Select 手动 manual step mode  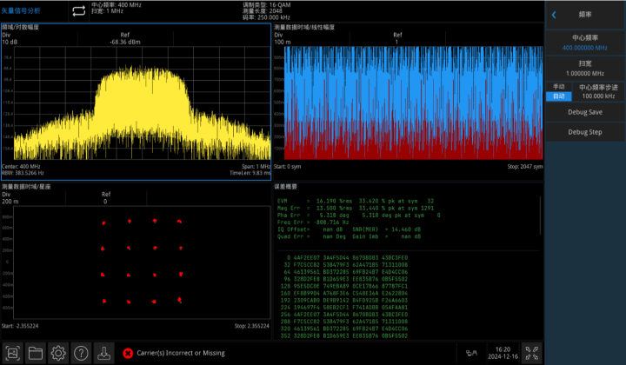coord(560,87)
